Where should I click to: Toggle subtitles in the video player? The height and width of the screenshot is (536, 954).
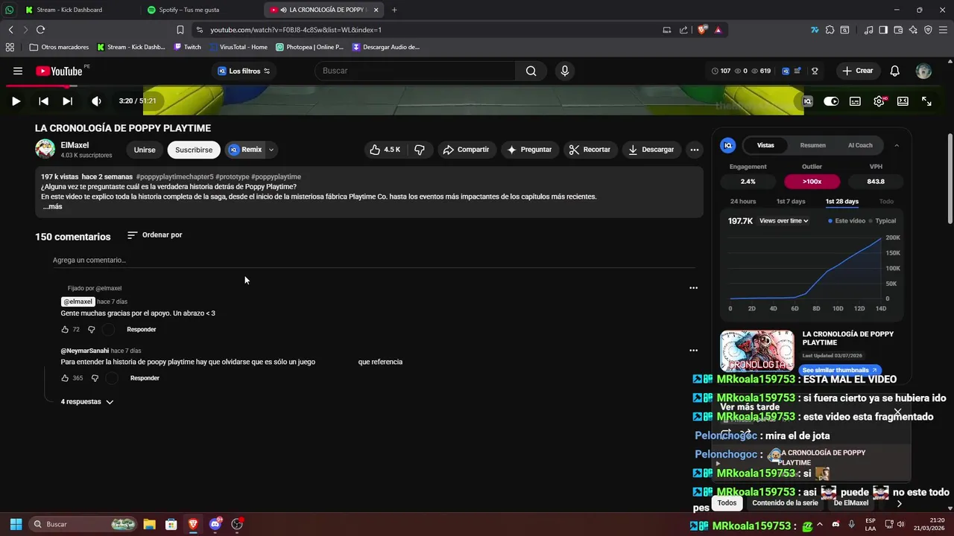tap(855, 101)
